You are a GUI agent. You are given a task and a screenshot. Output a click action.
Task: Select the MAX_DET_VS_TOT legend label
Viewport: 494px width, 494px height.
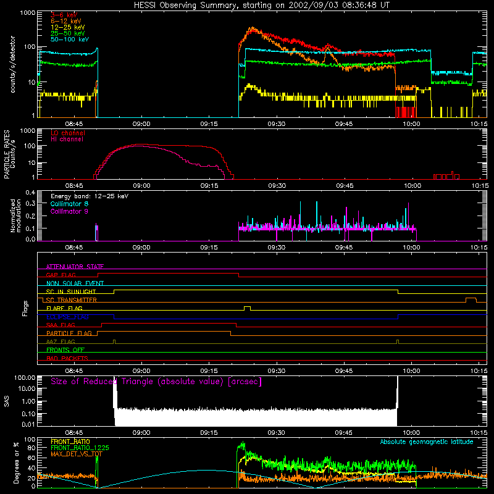click(x=77, y=454)
